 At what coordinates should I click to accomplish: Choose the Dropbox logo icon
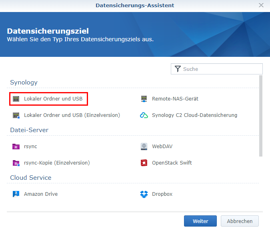(x=144, y=194)
